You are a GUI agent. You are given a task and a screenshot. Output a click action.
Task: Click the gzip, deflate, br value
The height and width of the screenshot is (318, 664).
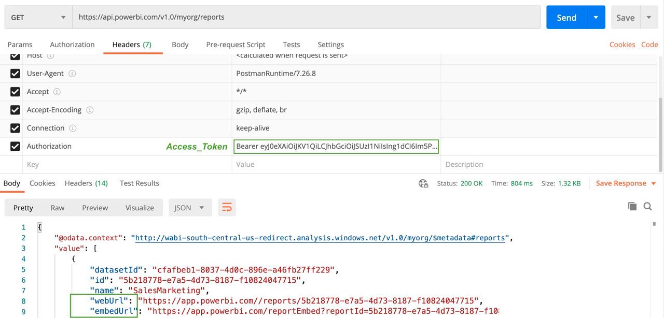point(261,110)
